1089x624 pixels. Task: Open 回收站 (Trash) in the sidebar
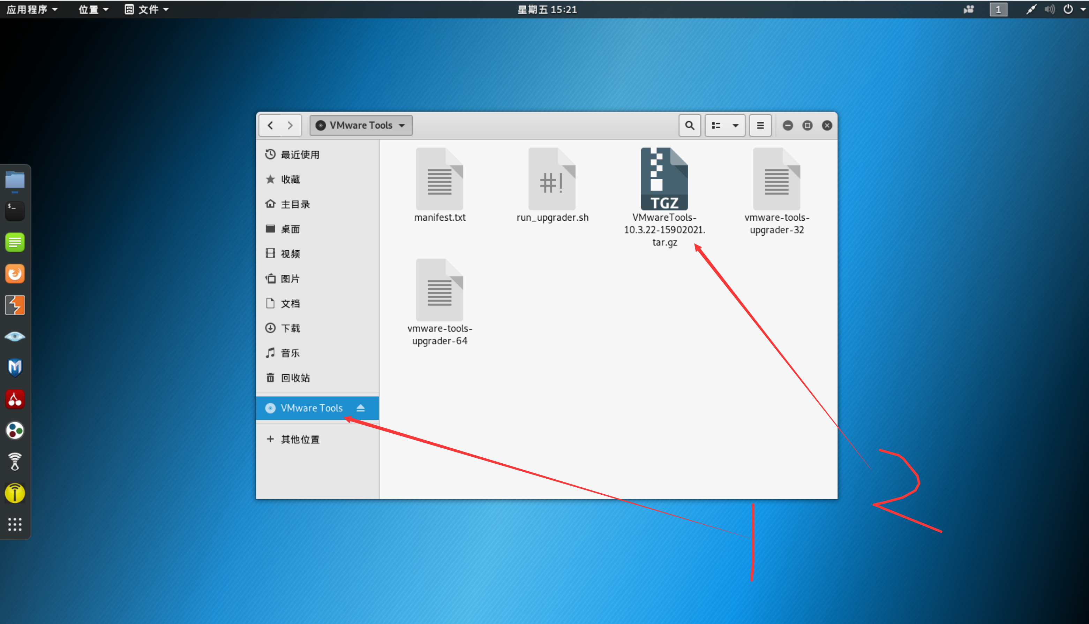[295, 378]
